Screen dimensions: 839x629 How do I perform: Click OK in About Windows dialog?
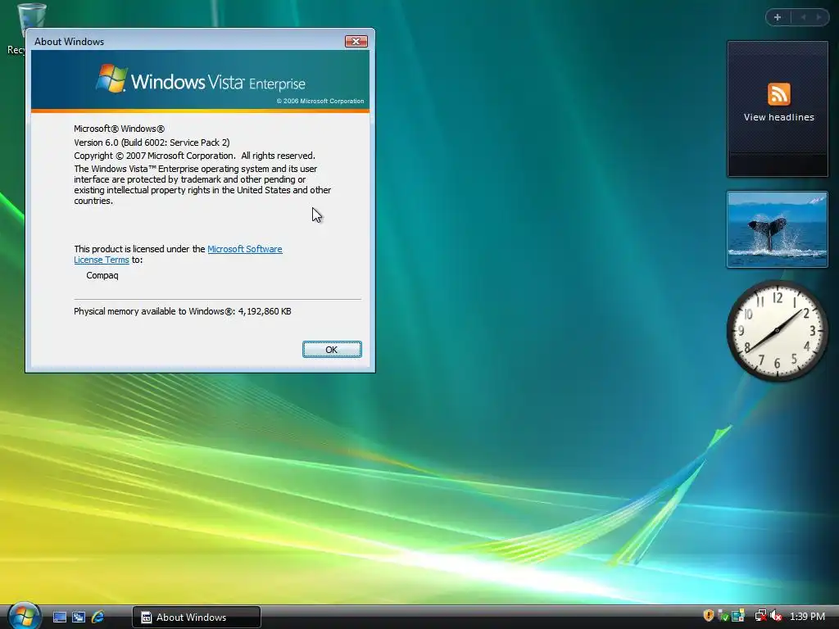point(332,349)
